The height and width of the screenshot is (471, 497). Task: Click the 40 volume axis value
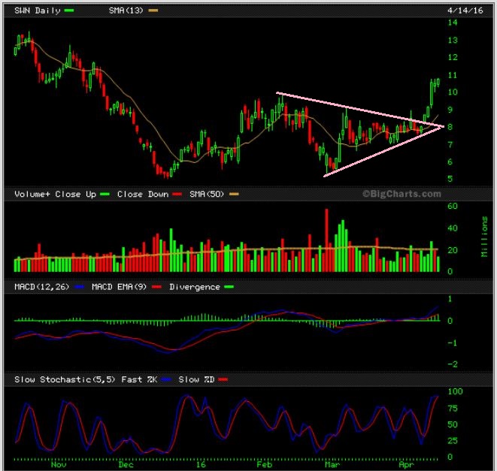453,228
